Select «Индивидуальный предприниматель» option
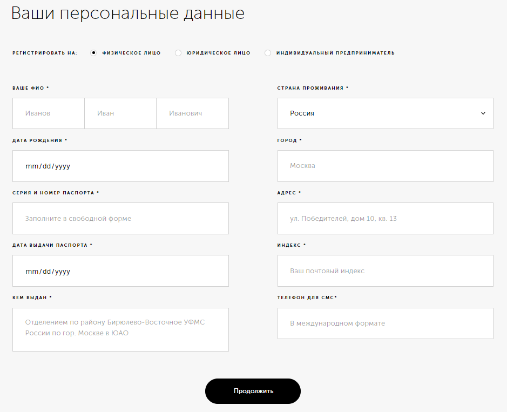Screen dimensions: 507x412 pos(268,52)
